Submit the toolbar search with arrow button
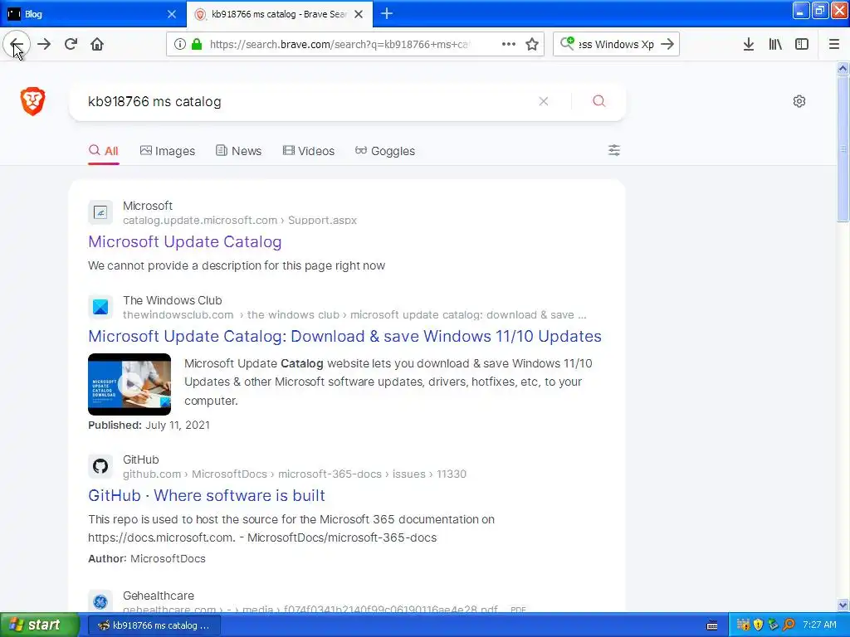 [668, 45]
